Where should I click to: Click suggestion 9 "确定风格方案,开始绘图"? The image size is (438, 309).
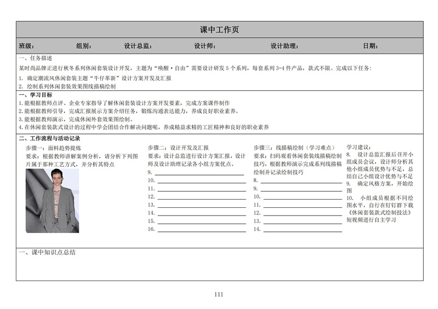coord(380,187)
